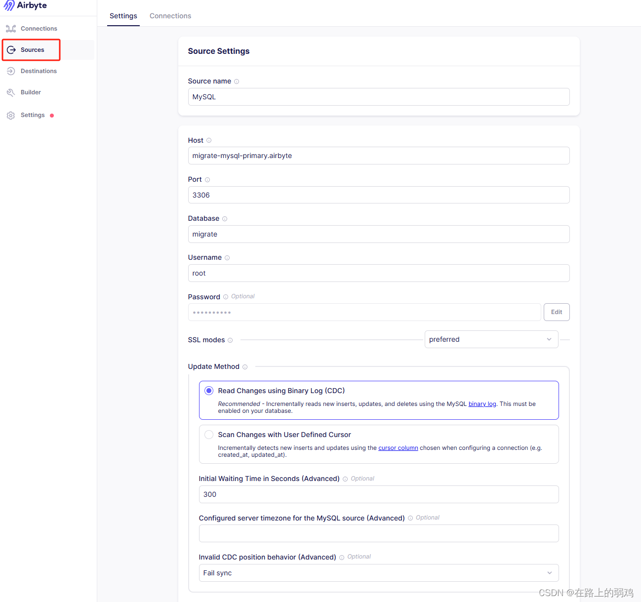This screenshot has width=641, height=602.
Task: Show Password info tooltip icon
Action: tap(226, 297)
